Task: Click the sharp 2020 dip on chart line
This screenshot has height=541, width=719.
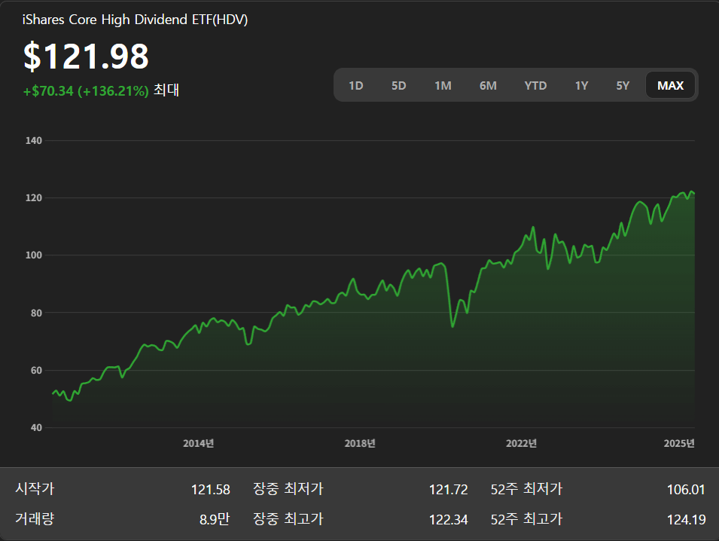Action: 452,326
